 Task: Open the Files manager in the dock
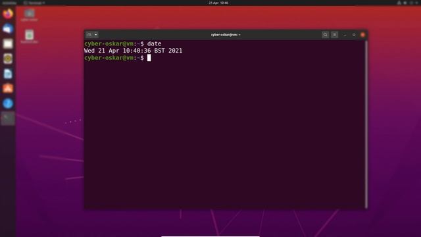click(x=8, y=43)
